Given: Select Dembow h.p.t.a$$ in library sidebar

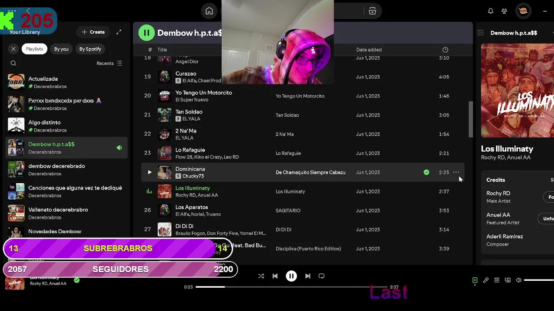Looking at the screenshot, I should [x=67, y=148].
